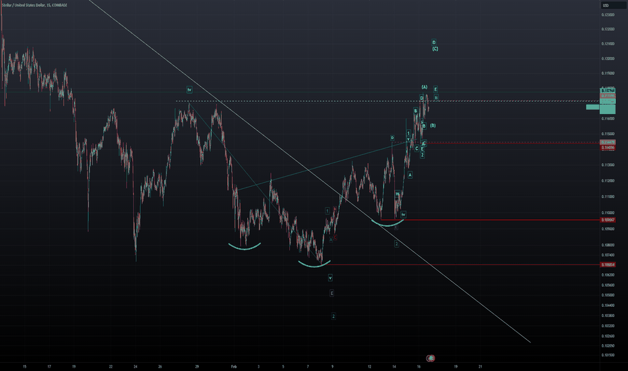The height and width of the screenshot is (371, 628).
Task: Open the USD currency selector
Action: pyautogui.click(x=613, y=5)
